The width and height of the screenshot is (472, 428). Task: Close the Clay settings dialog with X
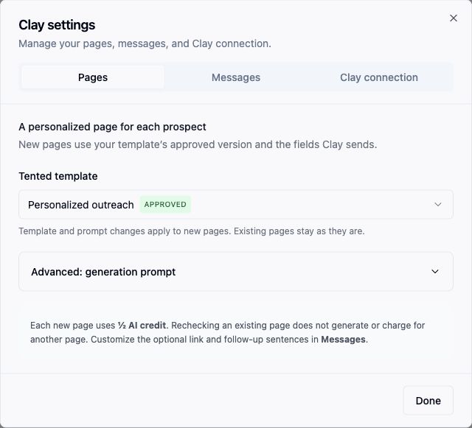pyautogui.click(x=454, y=18)
